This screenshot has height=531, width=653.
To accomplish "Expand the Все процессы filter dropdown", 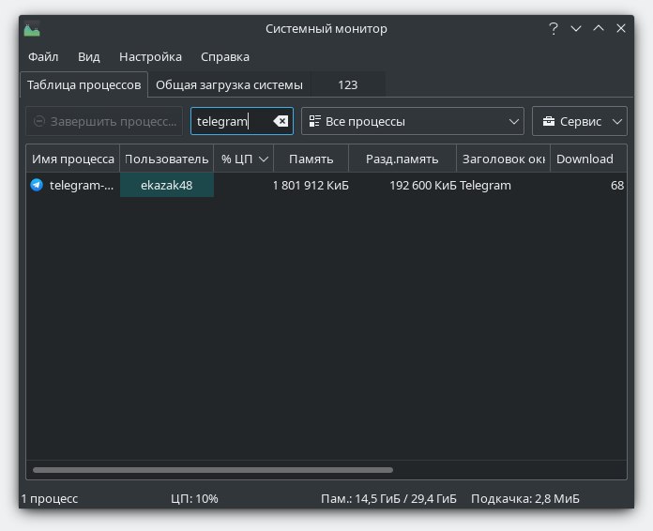I will (x=413, y=121).
